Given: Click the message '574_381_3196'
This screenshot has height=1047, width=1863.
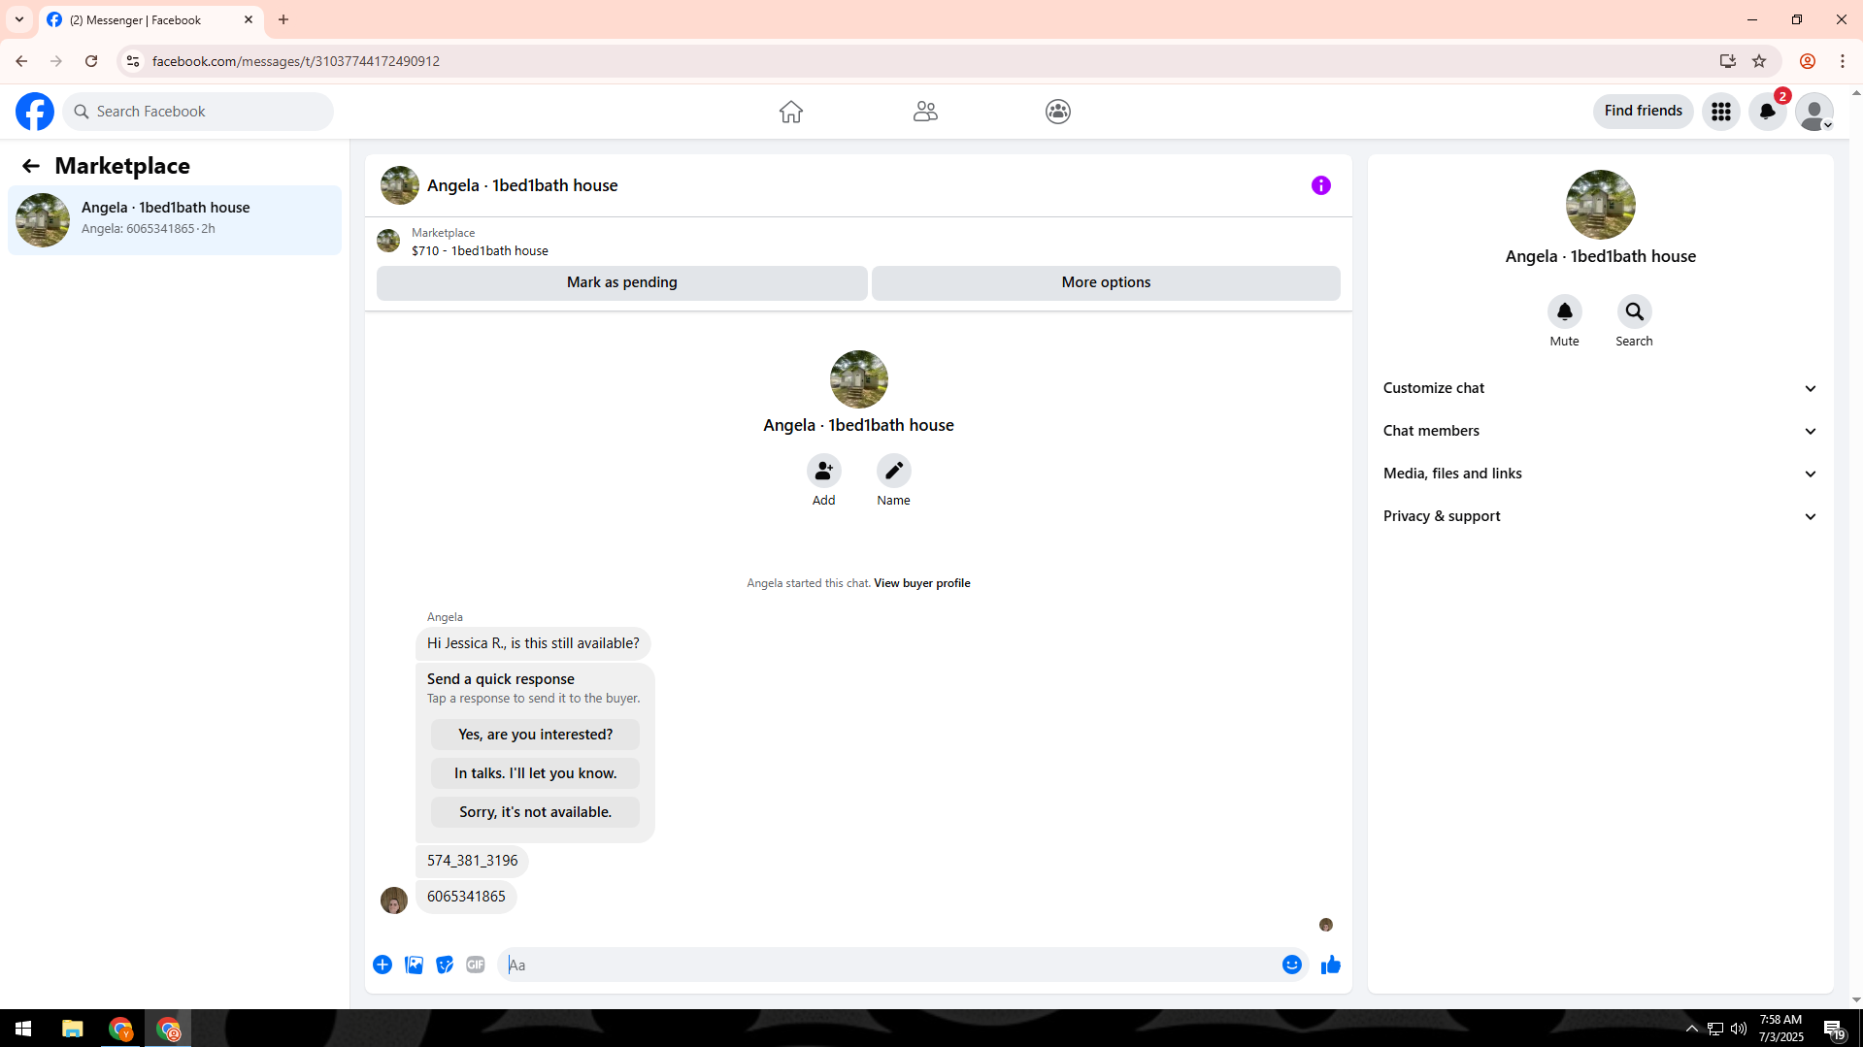Looking at the screenshot, I should tap(472, 861).
